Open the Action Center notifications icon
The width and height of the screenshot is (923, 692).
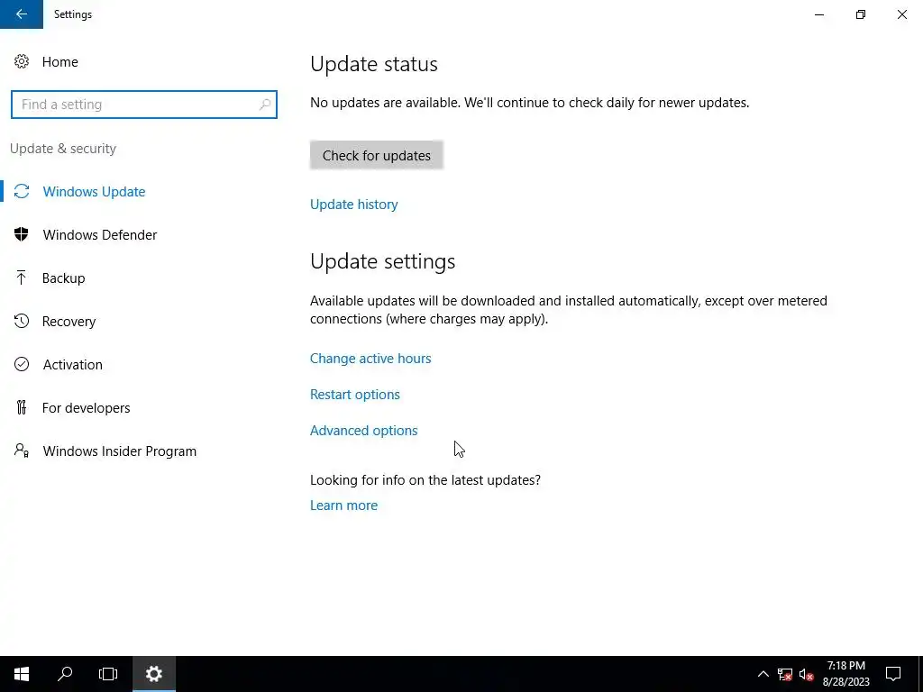pos(893,674)
